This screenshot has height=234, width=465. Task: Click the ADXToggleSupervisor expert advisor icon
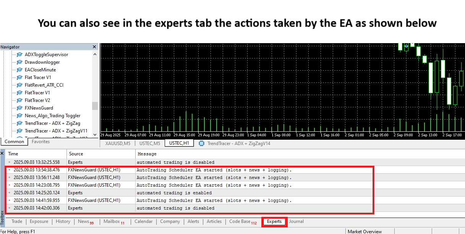coord(19,55)
